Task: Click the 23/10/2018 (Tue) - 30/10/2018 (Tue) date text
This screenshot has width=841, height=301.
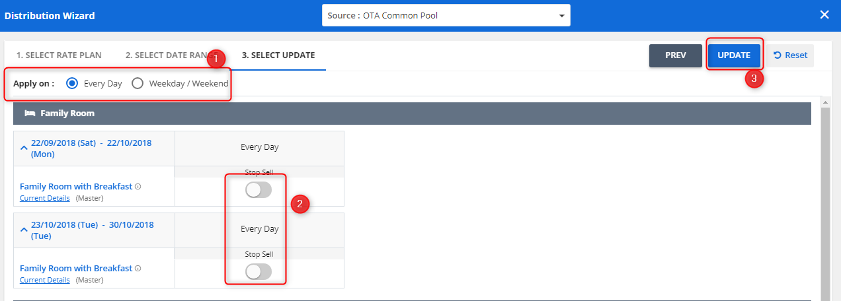Action: pos(93,230)
